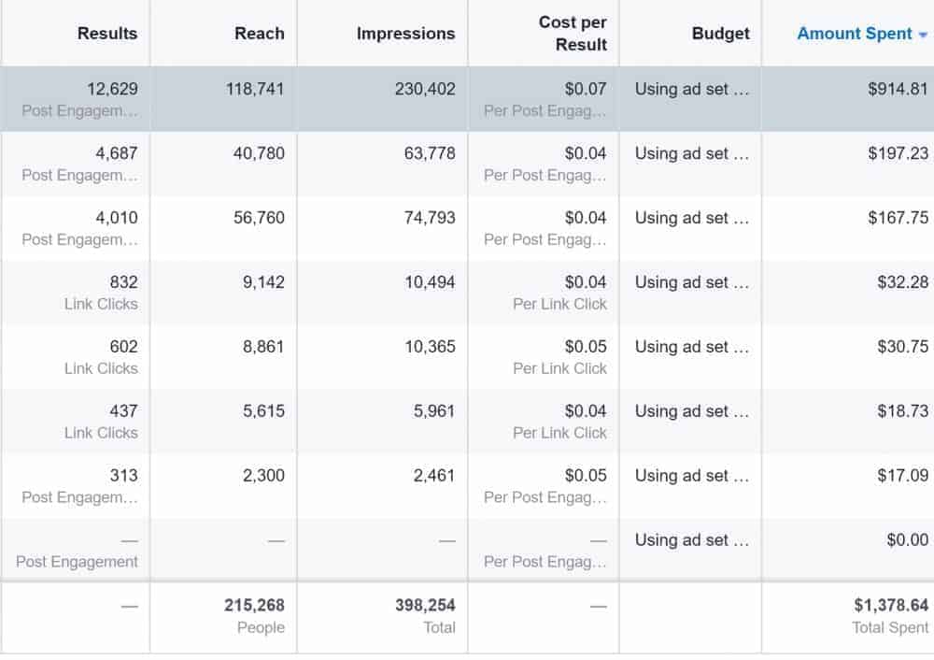Click the 215,268 People reach total
The image size is (934, 660).
(250, 606)
